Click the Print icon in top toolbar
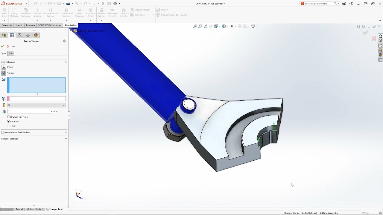 (x=68, y=4)
